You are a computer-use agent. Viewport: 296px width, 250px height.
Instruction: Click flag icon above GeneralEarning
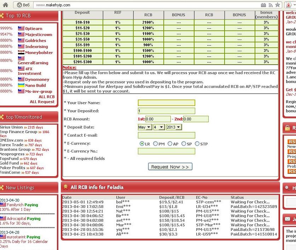pyautogui.click(x=21, y=58)
